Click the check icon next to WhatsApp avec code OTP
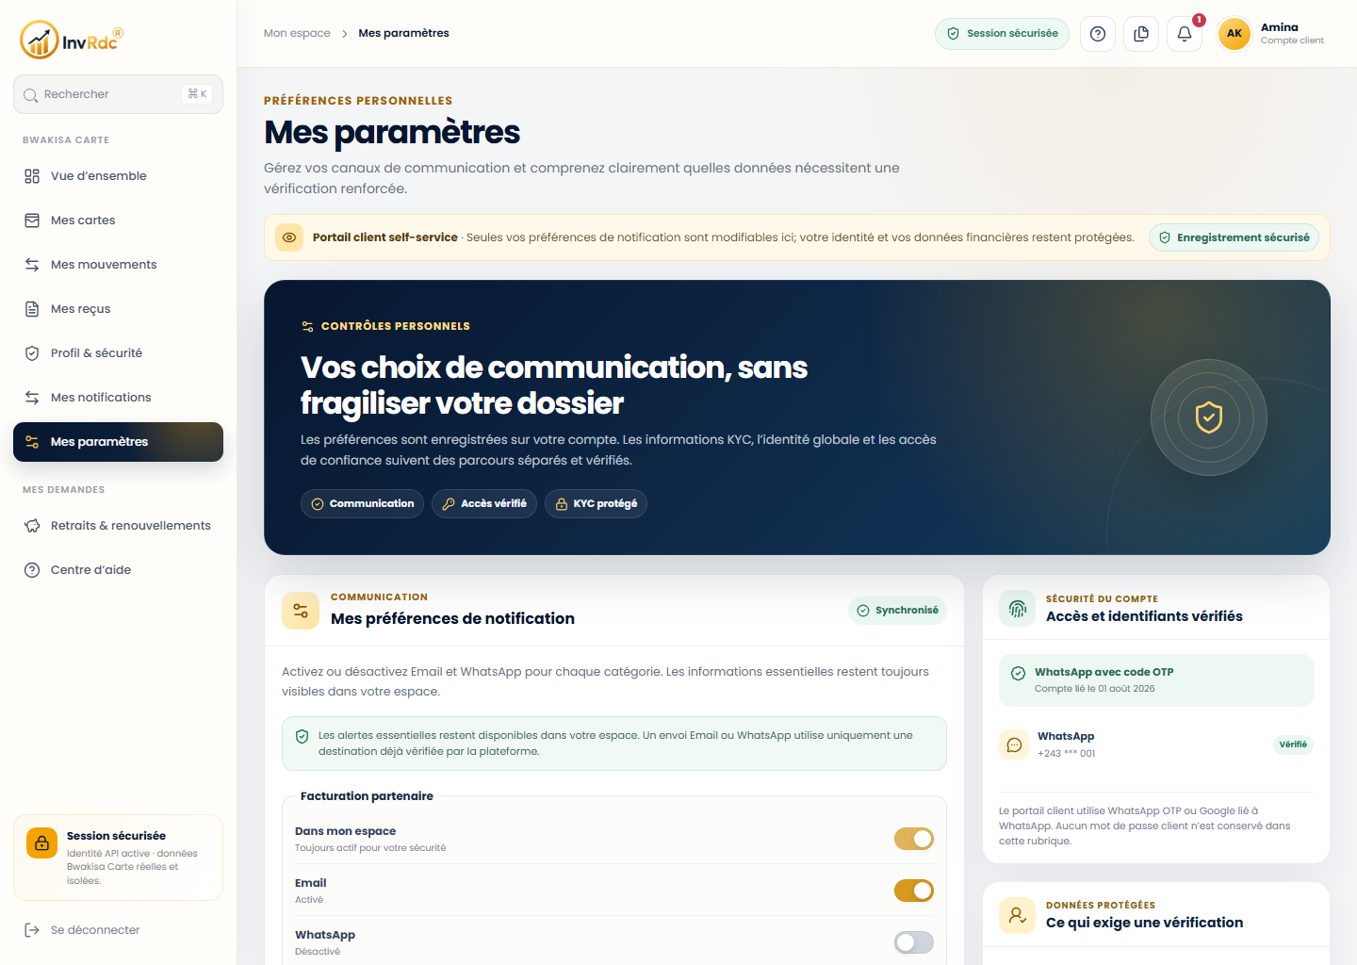Image resolution: width=1357 pixels, height=965 pixels. point(1018,673)
